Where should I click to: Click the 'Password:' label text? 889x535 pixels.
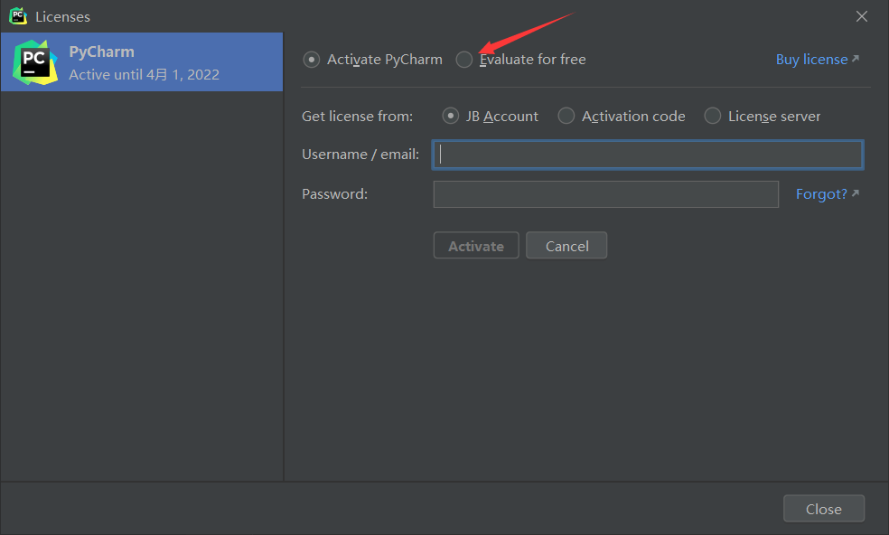point(334,193)
